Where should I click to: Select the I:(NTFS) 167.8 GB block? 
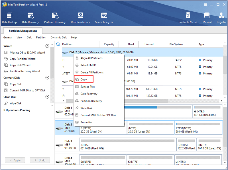(209, 145)
